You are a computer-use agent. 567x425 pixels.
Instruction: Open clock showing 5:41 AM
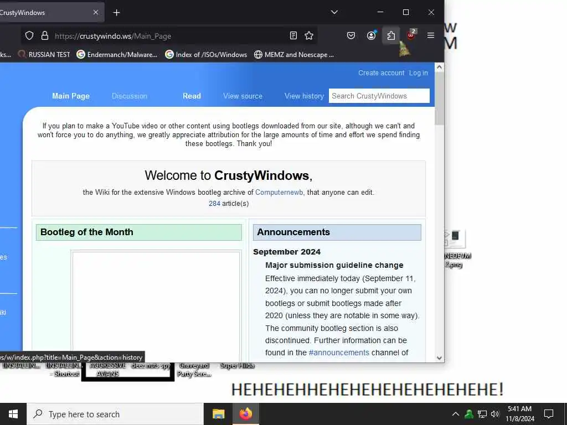pos(519,414)
